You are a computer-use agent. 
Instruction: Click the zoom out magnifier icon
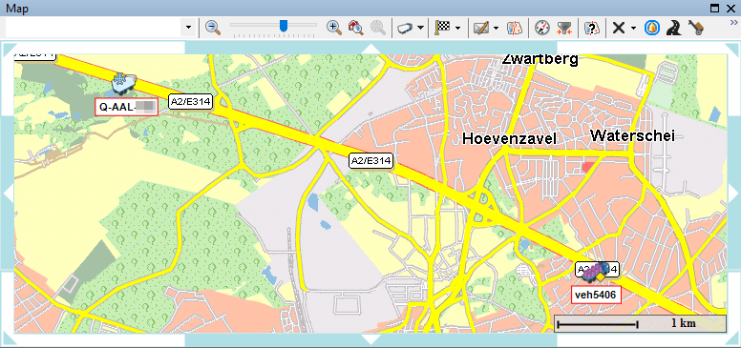coord(214,28)
